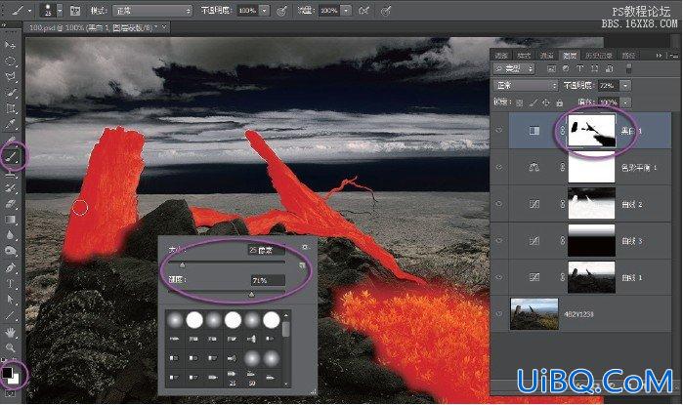Viewport: 683px width, 405px height.
Task: Filter layers by smart object icon
Action: point(609,68)
